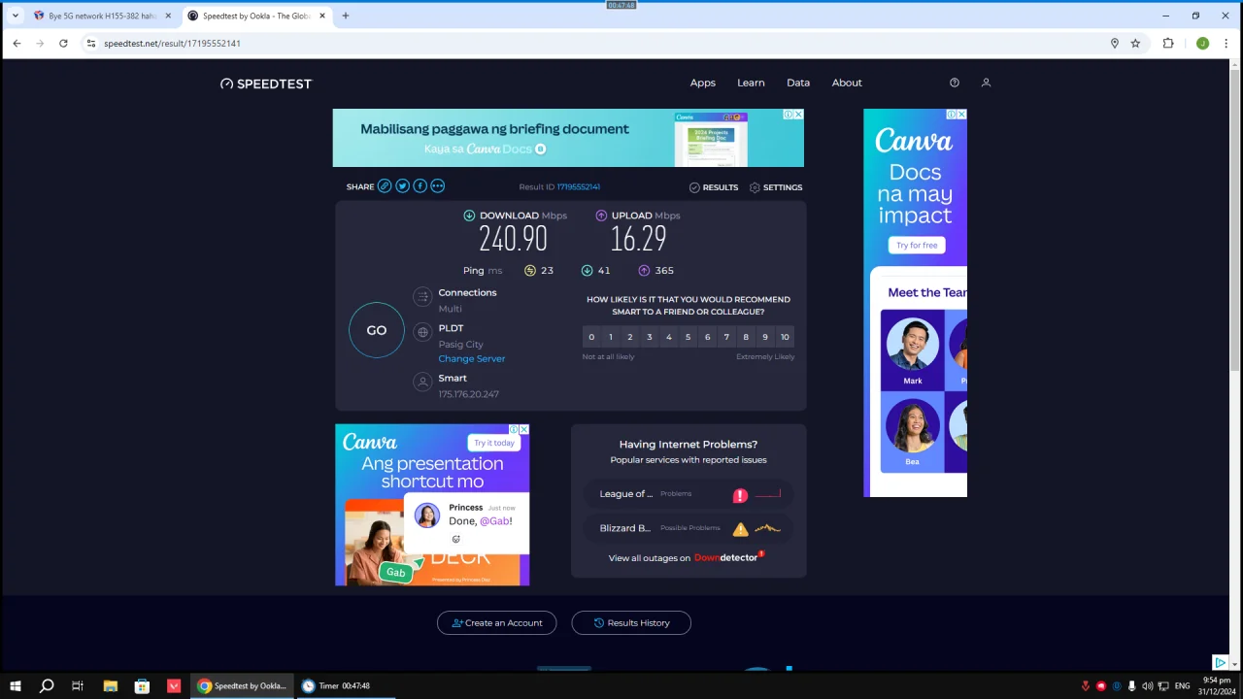The height and width of the screenshot is (699, 1243).
Task: Rate recommendation score 5
Action: (x=688, y=337)
